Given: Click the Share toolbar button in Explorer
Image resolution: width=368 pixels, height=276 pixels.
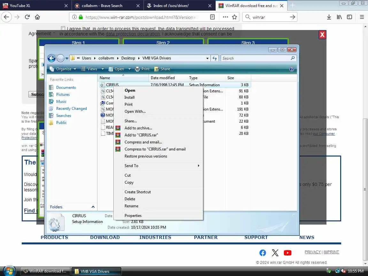Looking at the screenshot, I should [162, 69].
